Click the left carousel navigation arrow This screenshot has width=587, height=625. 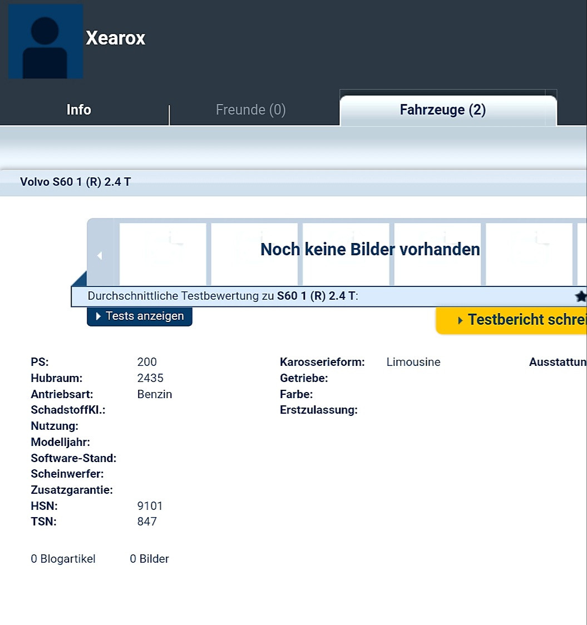point(100,255)
